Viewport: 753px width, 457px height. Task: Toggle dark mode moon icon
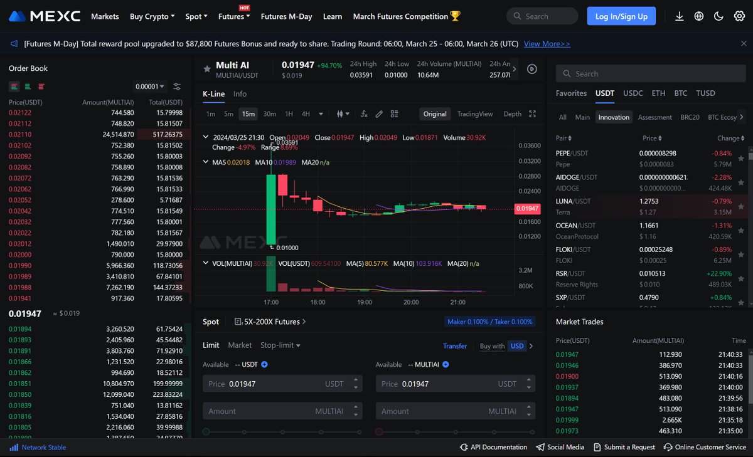coord(719,16)
